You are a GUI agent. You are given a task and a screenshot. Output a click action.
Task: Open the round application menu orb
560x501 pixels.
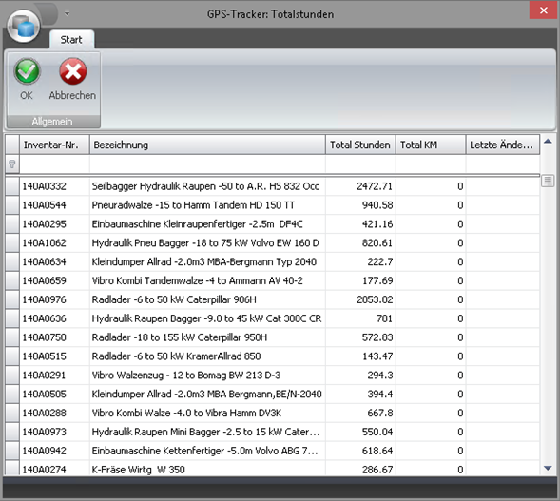pos(24,26)
